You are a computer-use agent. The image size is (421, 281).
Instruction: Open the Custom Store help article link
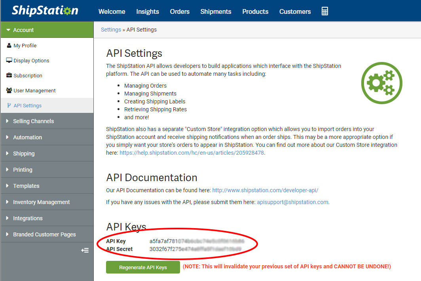(192, 153)
